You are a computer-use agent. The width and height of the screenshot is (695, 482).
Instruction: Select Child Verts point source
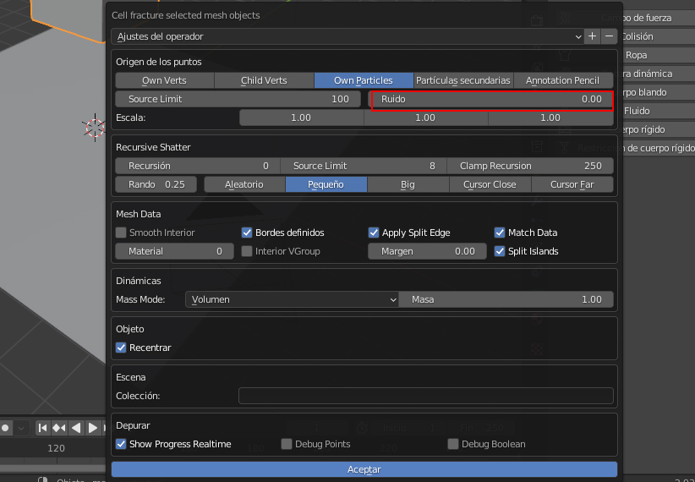(x=264, y=80)
